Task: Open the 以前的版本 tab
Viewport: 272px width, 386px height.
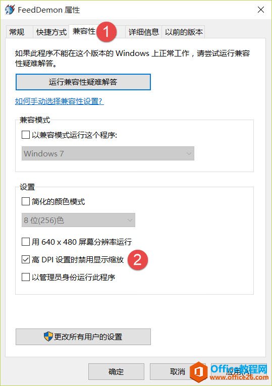Action: (x=183, y=32)
